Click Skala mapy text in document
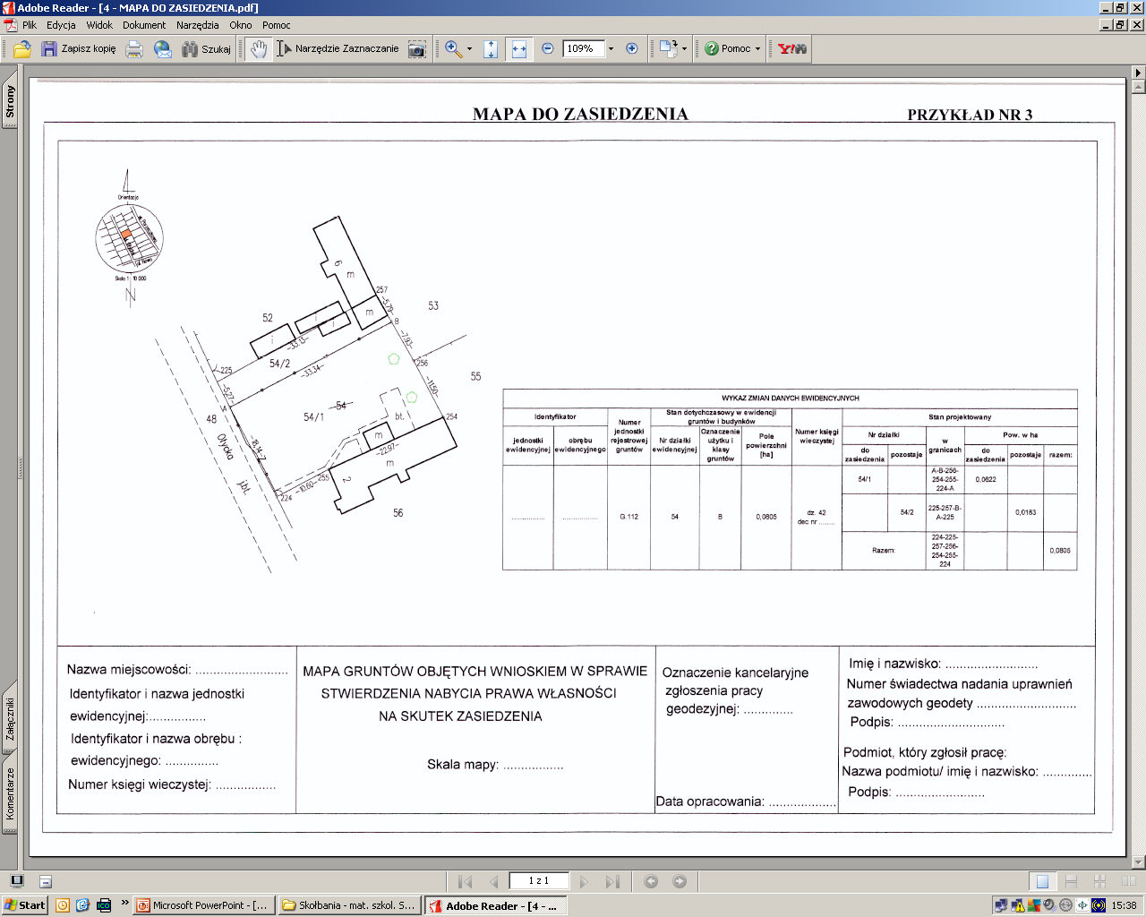 pyautogui.click(x=462, y=765)
